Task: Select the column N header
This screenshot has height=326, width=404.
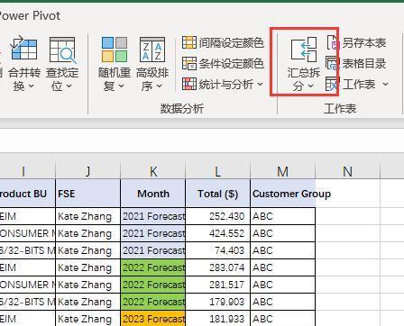Action: (347, 171)
